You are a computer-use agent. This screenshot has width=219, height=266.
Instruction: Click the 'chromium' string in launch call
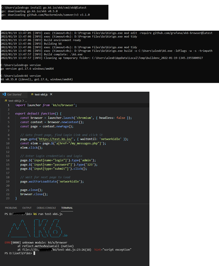84,118
